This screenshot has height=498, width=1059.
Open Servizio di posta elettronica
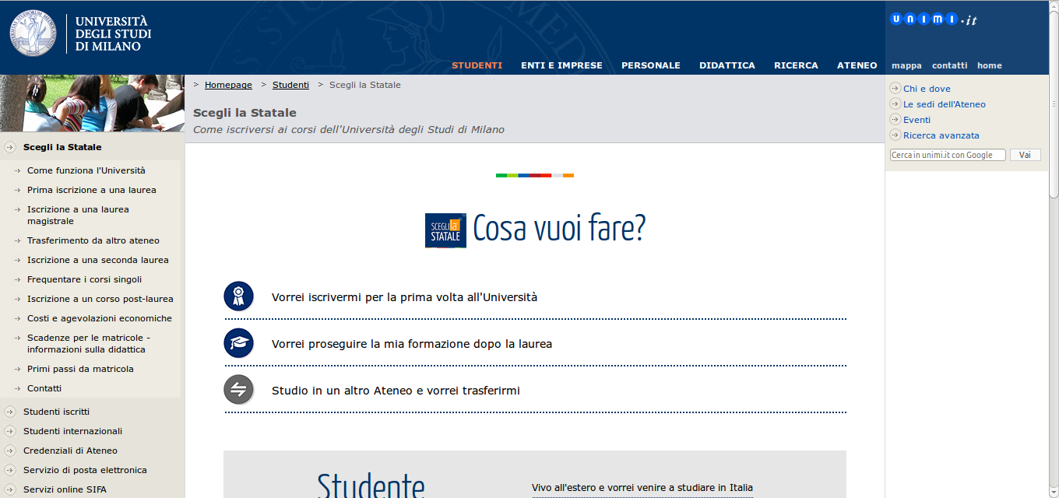click(x=85, y=470)
